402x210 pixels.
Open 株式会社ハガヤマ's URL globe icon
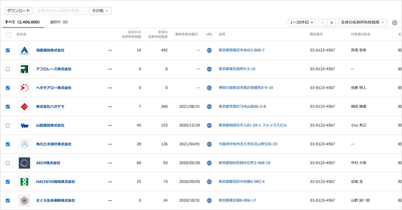[x=209, y=106]
